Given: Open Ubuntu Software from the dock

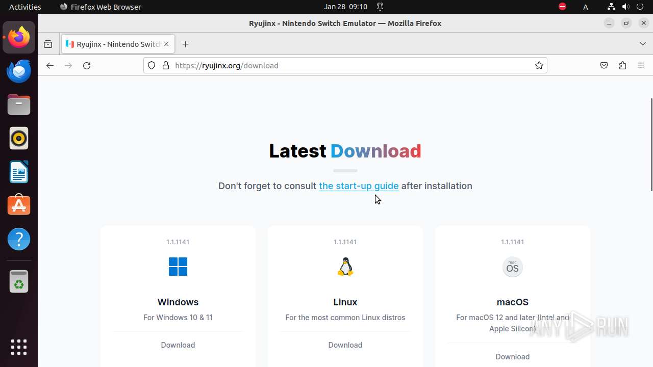Looking at the screenshot, I should click(x=19, y=205).
